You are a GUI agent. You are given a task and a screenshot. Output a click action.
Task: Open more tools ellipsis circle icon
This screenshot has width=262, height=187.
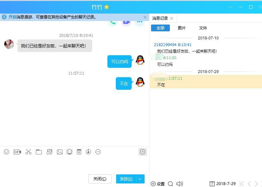pos(98,152)
